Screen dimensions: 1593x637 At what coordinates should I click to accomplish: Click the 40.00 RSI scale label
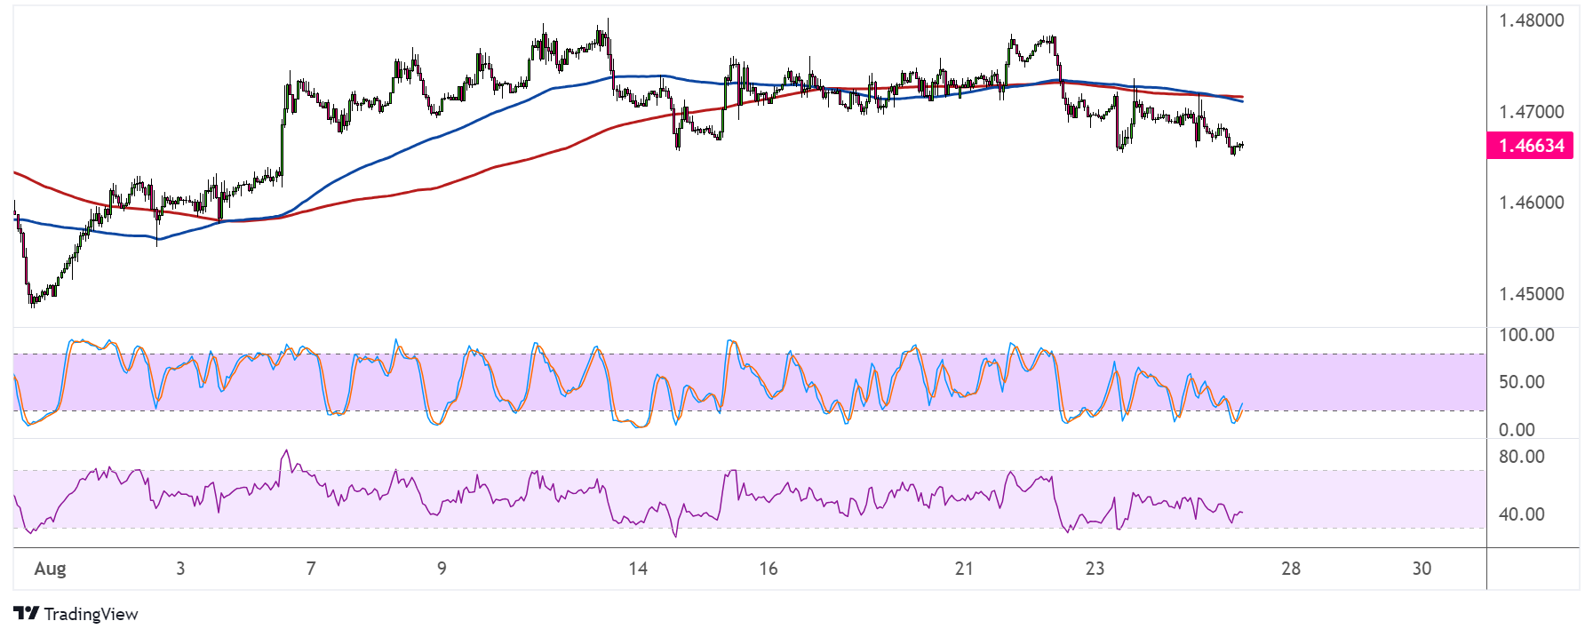tap(1521, 514)
